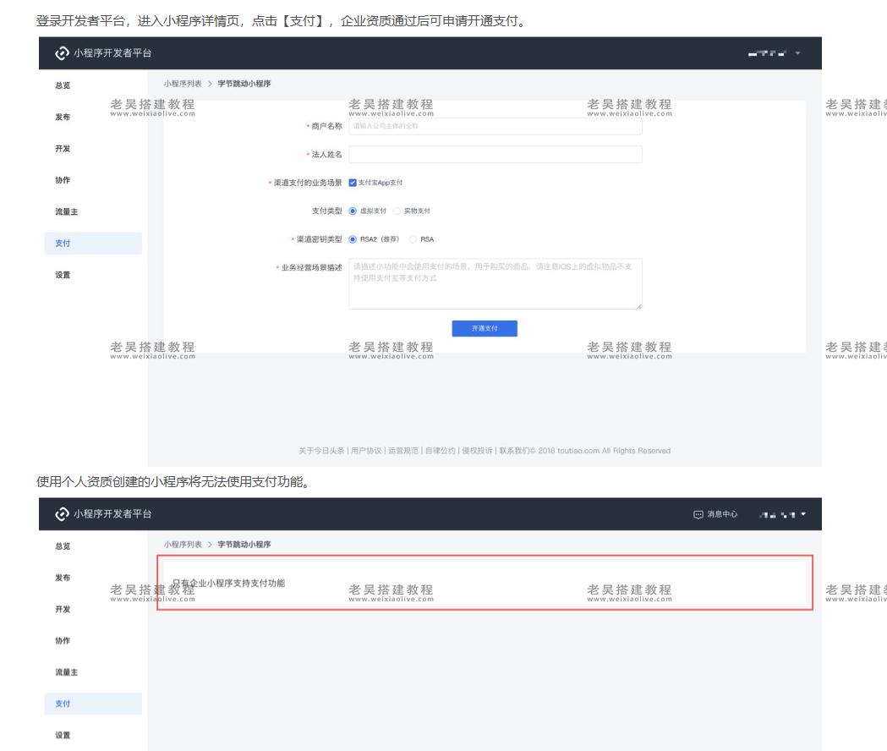Expand the breadcrumb 小程序列表 link
This screenshot has height=751, width=887.
185,85
